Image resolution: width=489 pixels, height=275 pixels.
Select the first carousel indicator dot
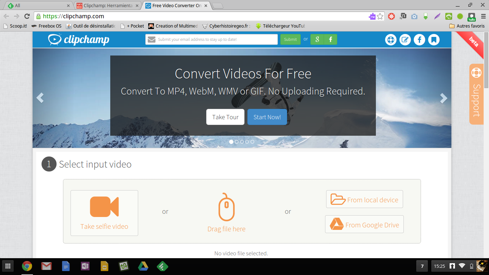(231, 142)
